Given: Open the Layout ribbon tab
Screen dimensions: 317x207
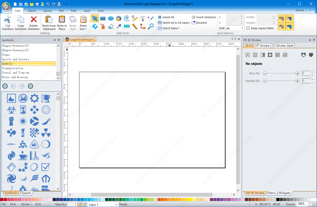Looking at the screenshot, I should click(47, 11).
